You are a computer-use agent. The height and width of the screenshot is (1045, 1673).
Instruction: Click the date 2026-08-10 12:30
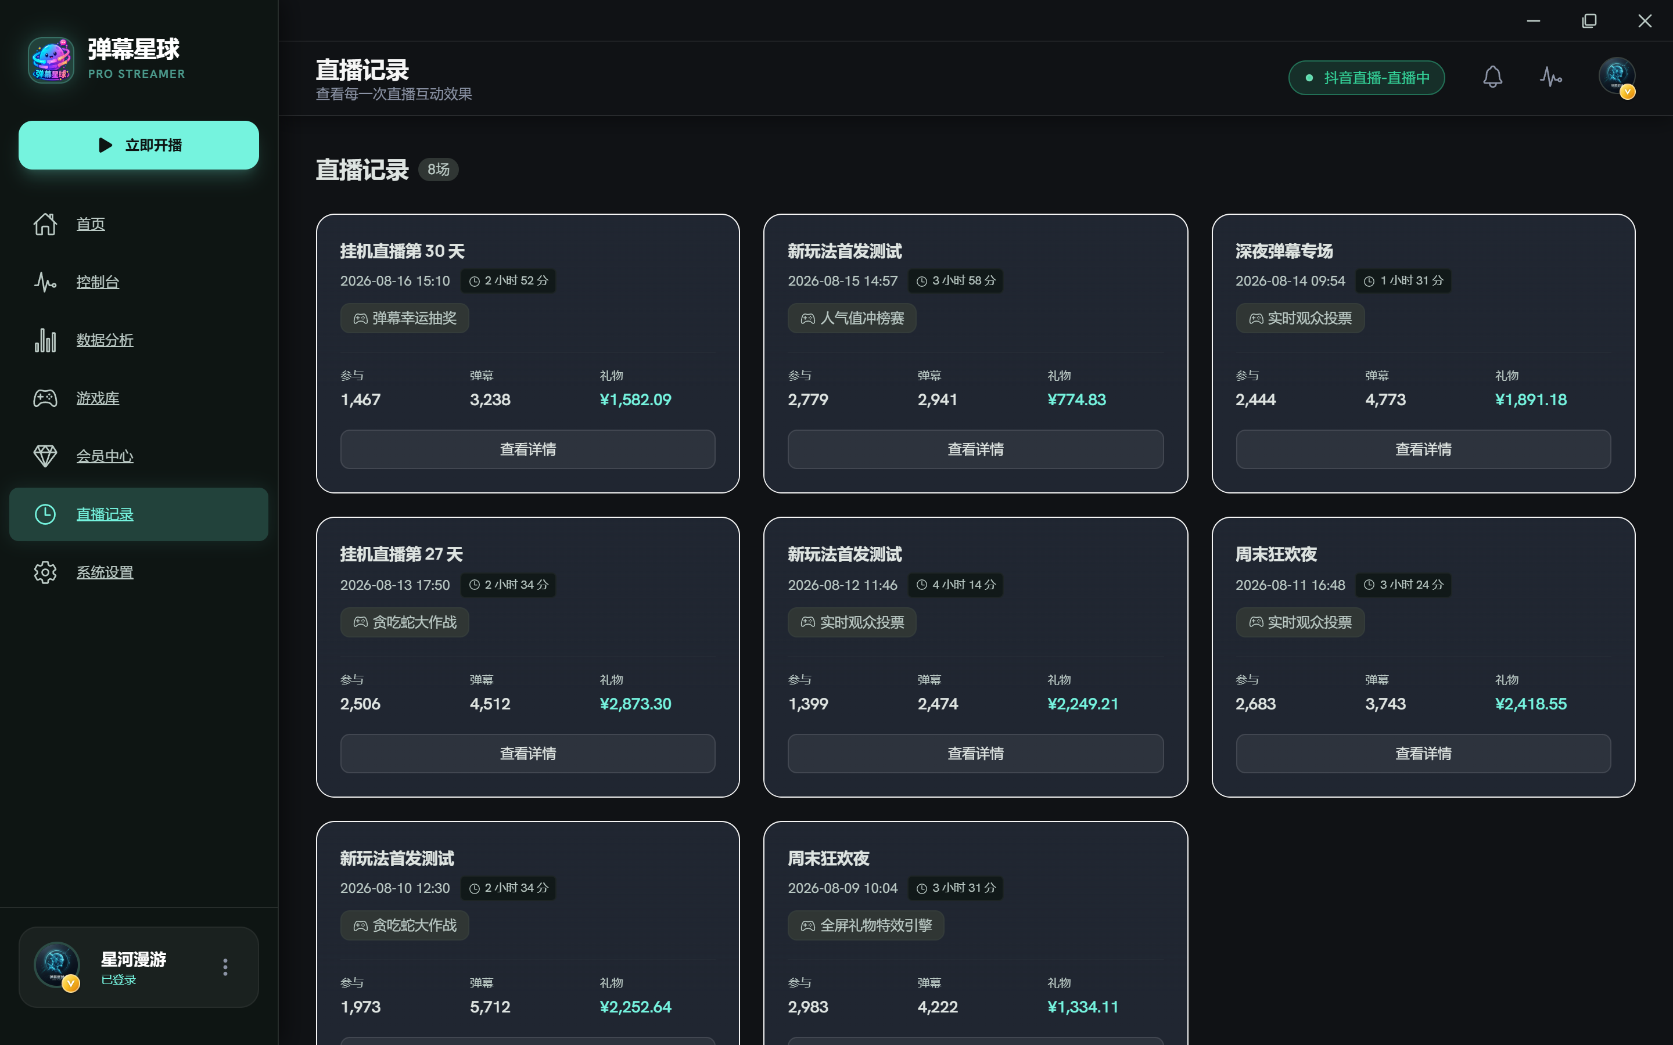(x=395, y=888)
